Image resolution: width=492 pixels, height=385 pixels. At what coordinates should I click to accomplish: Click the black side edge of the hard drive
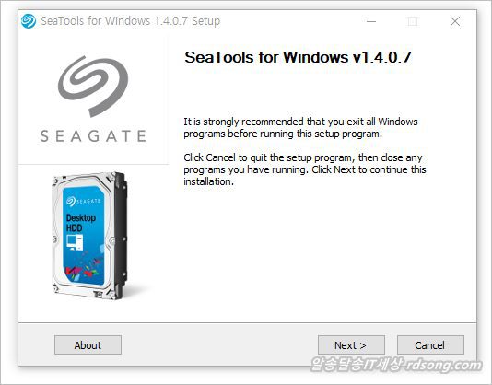pyautogui.click(x=121, y=236)
